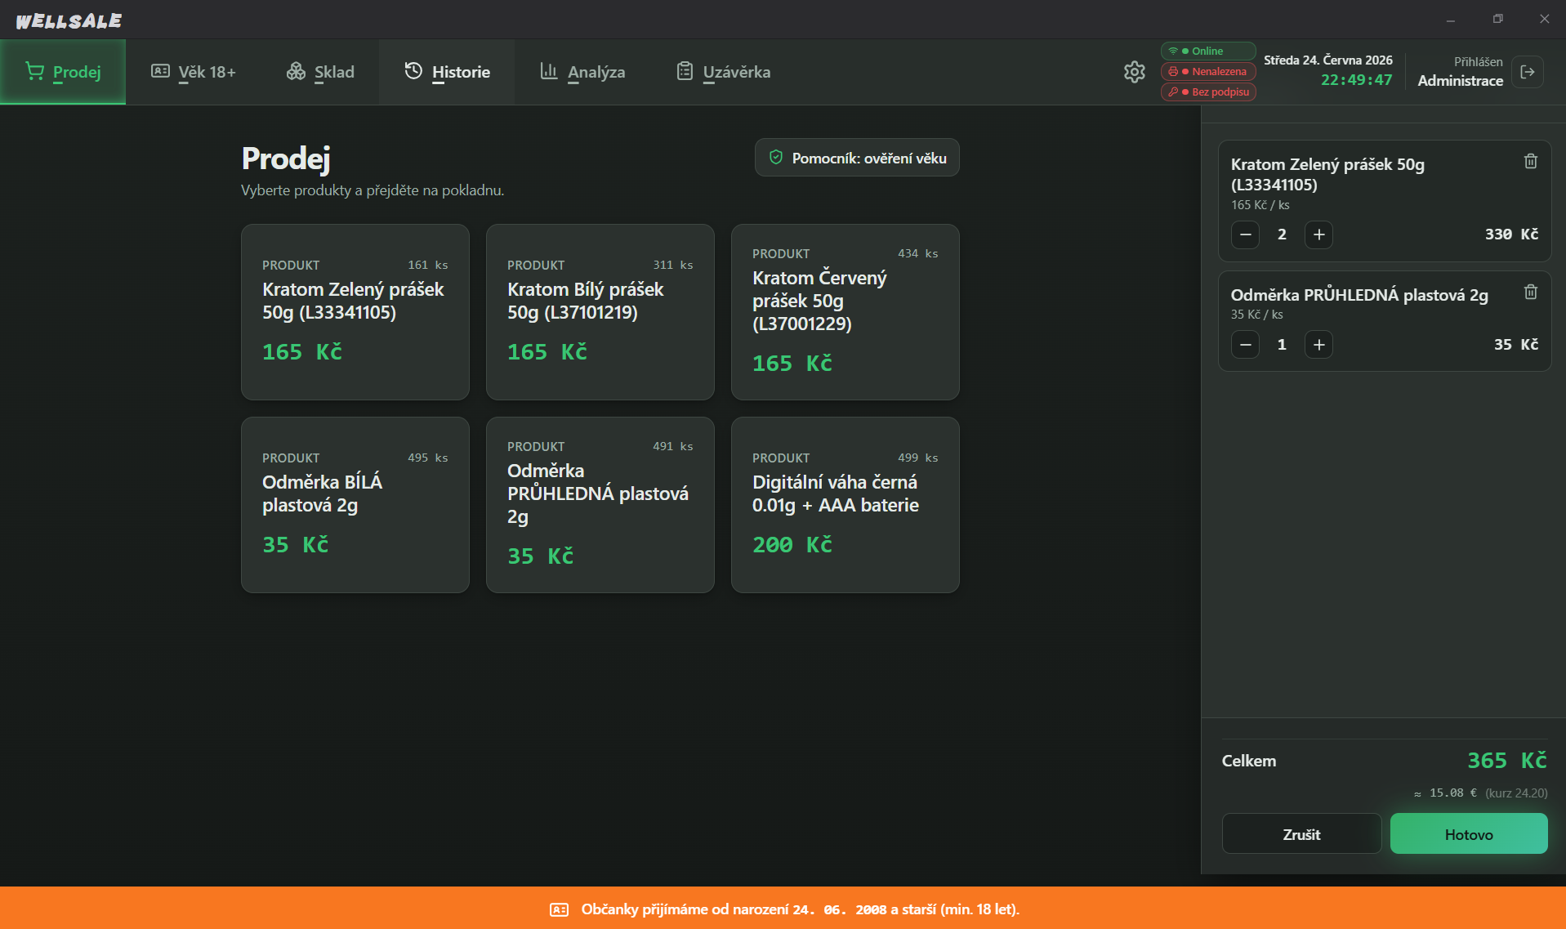Click the Celkem total 365 Kč
This screenshot has height=929, width=1566.
1507,761
